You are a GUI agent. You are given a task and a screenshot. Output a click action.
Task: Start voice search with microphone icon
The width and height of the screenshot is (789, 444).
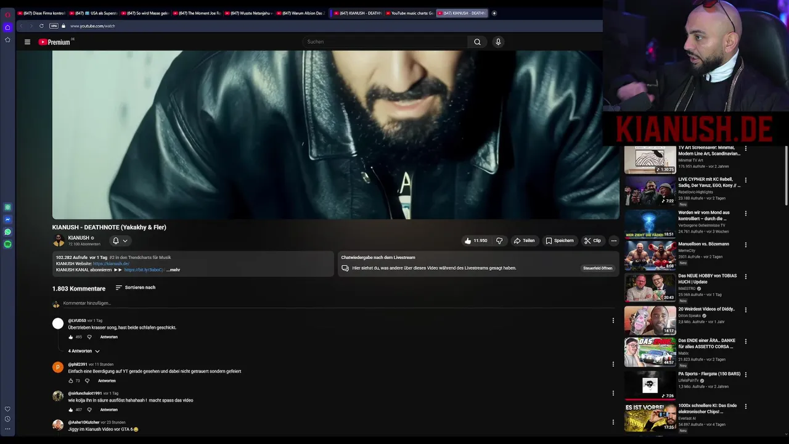(x=498, y=42)
